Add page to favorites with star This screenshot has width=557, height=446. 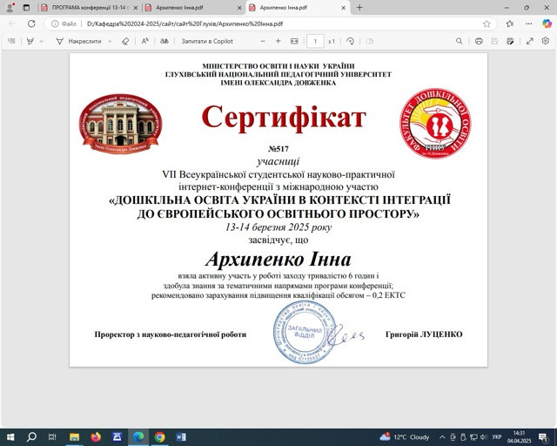(x=487, y=24)
